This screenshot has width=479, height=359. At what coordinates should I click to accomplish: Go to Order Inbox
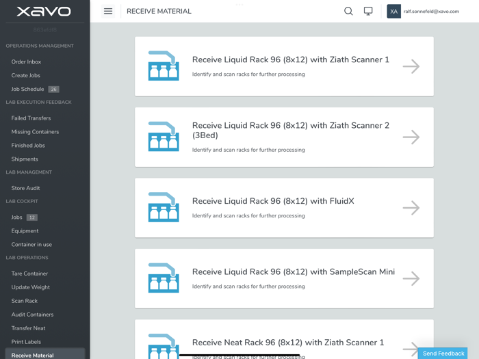[26, 62]
